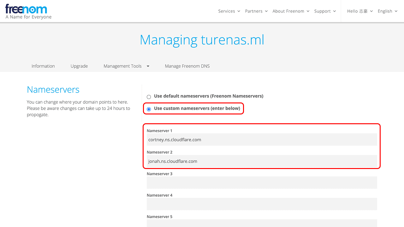Click the Management Tools caret arrow
Viewport: 404px width, 227px height.
[148, 66]
